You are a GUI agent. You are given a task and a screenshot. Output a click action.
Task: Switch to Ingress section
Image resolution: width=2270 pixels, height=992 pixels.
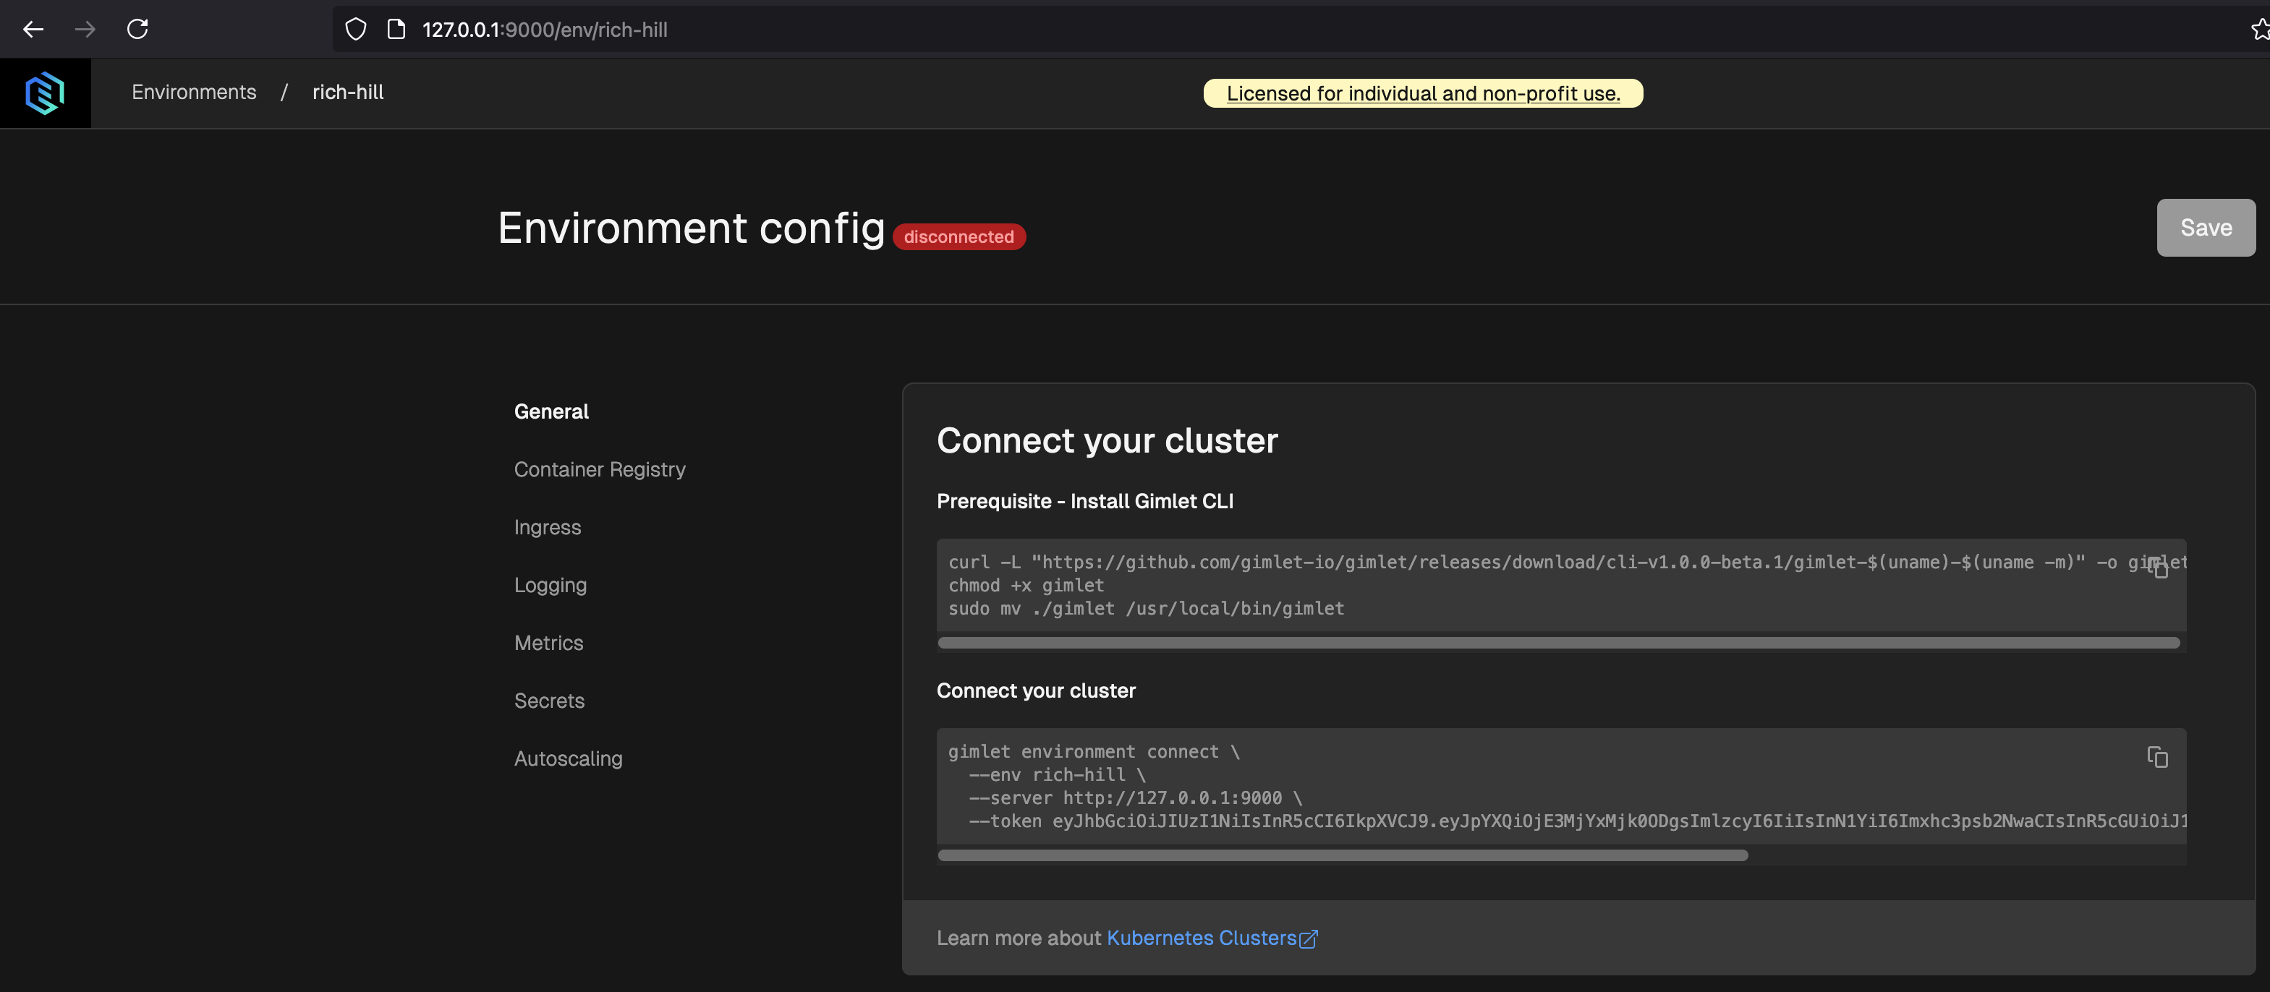[x=547, y=527]
